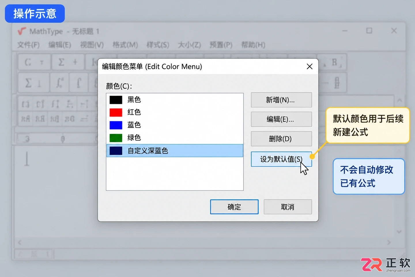415x277 pixels.
Task: Open the 视图(V) menu in MathType
Action: (x=92, y=45)
